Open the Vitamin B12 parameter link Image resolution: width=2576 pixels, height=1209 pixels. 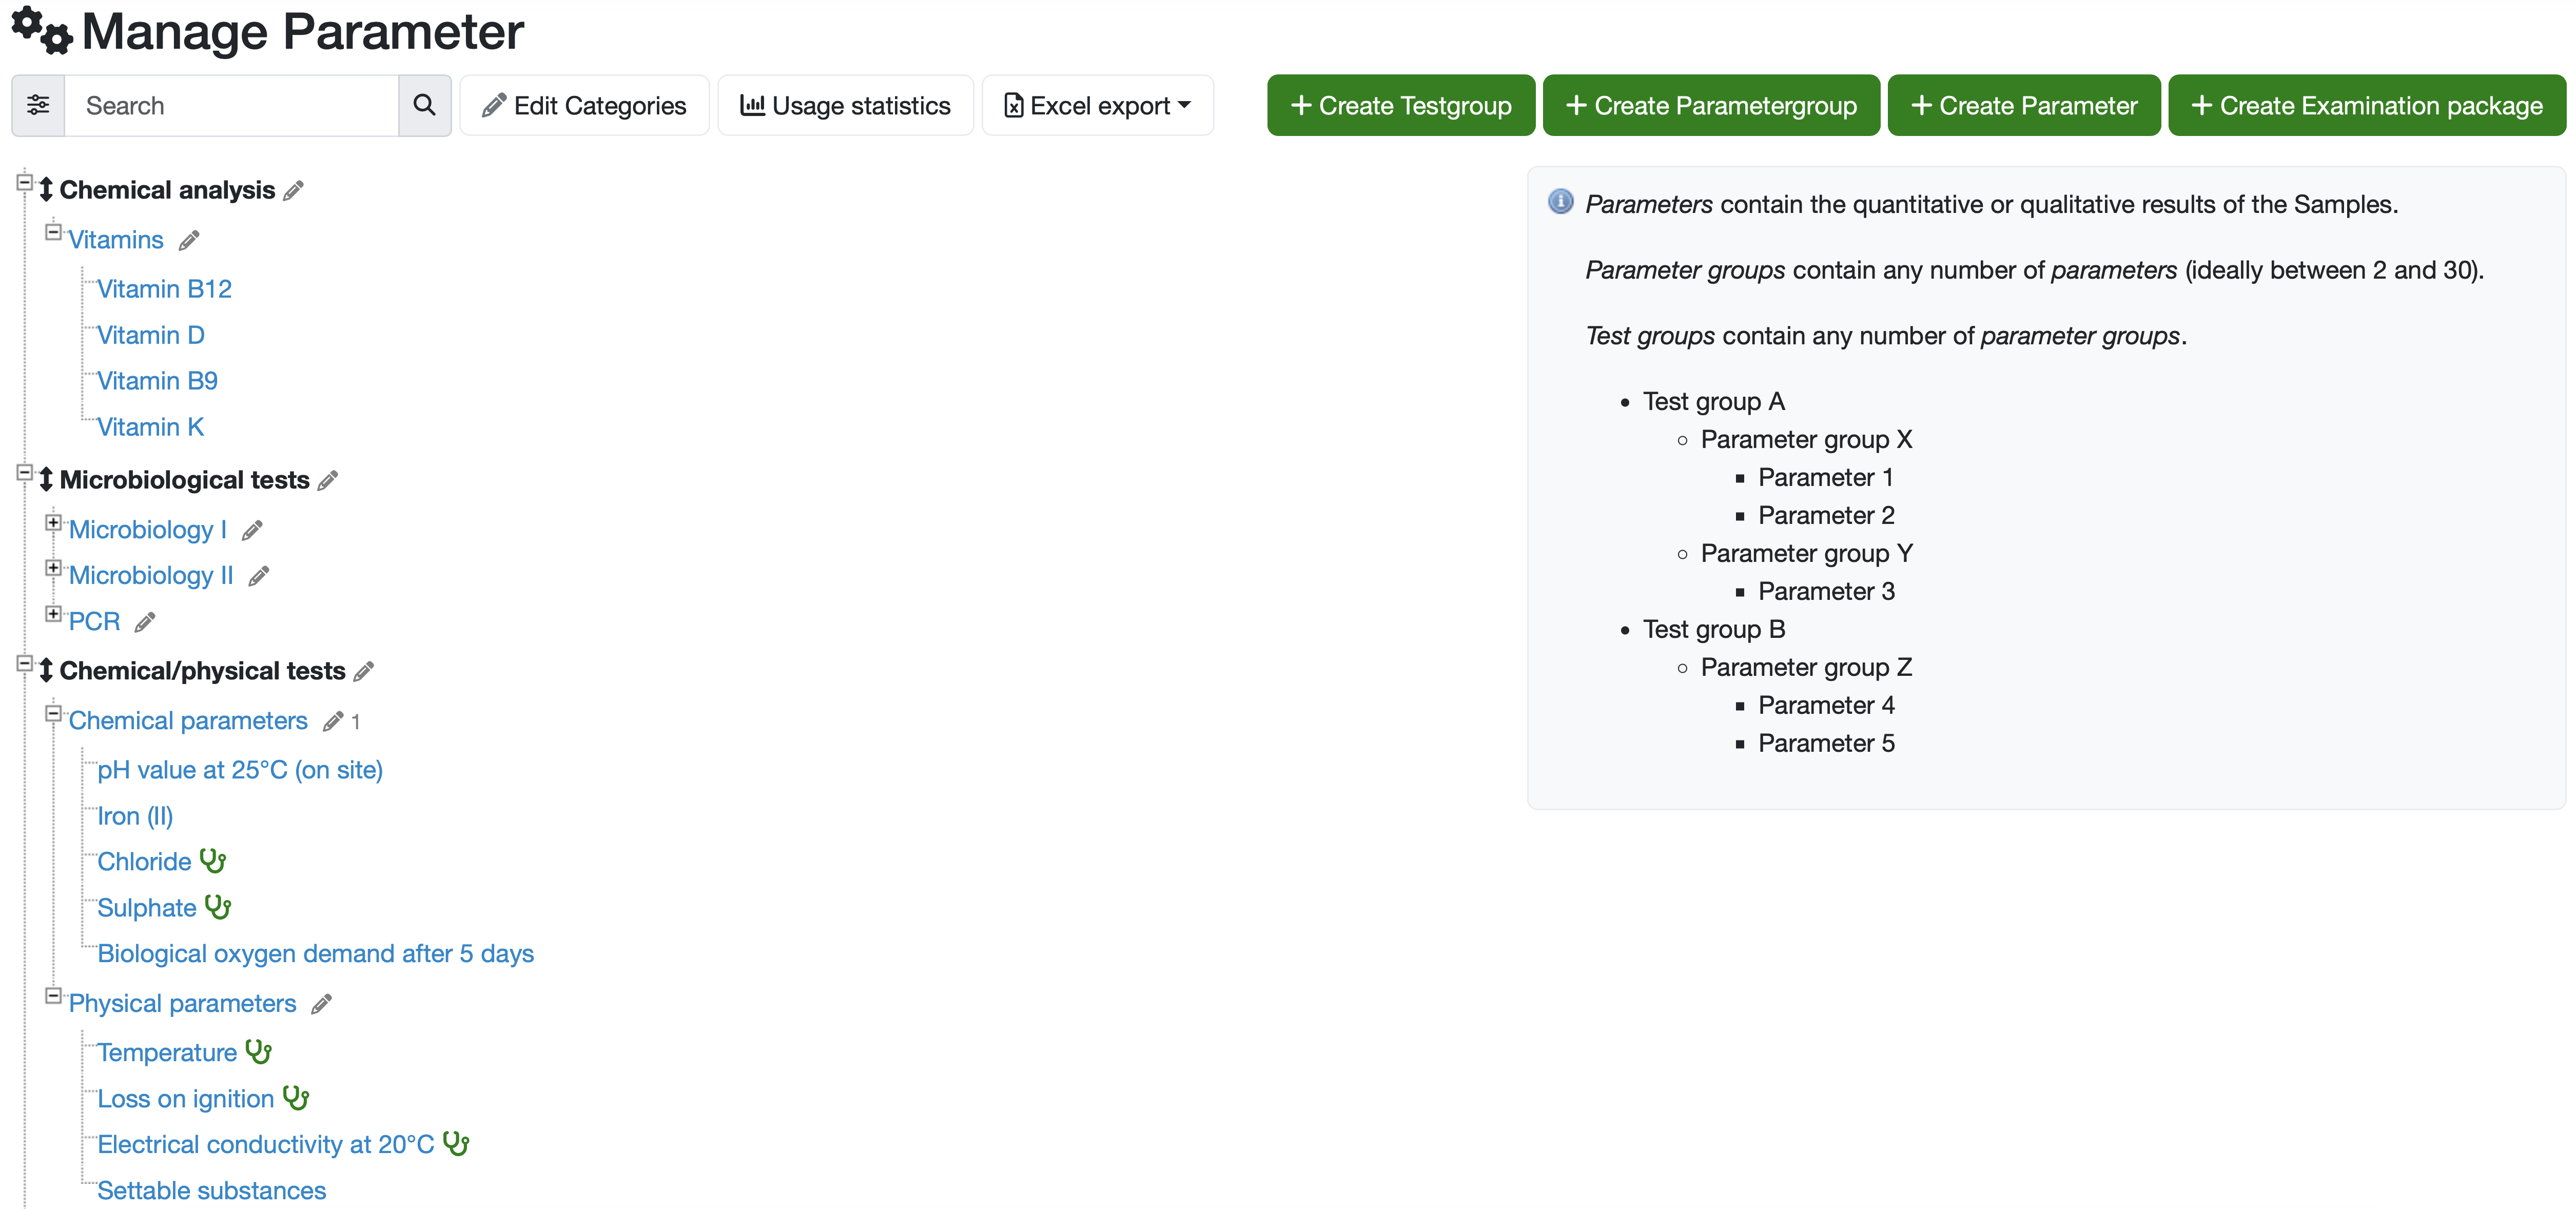(164, 289)
